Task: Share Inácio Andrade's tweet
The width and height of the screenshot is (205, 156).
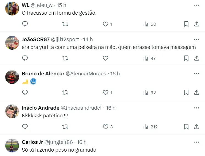Action: tap(197, 127)
